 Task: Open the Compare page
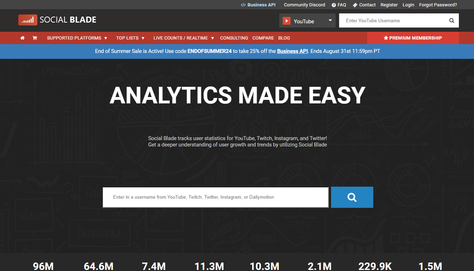263,38
